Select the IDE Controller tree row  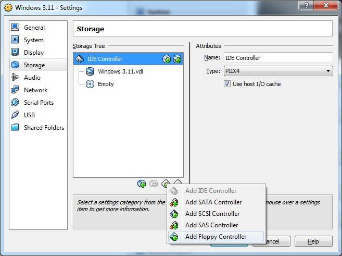[105, 59]
